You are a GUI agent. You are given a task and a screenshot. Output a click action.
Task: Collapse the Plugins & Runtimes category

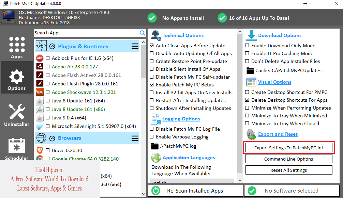tap(52, 46)
